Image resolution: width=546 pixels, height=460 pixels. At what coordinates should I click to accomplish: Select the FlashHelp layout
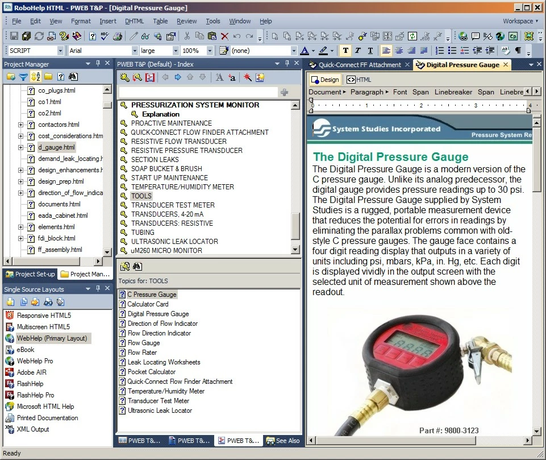pos(30,384)
